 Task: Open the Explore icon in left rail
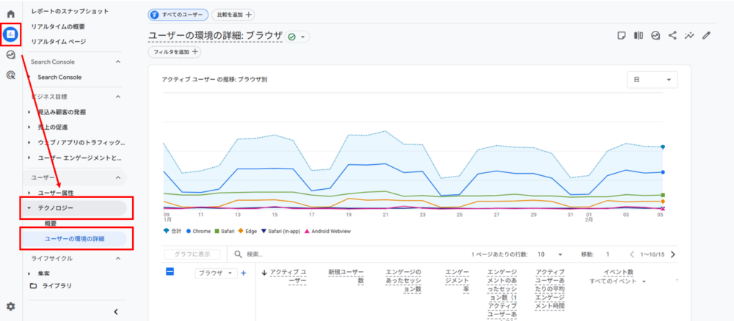pos(10,54)
